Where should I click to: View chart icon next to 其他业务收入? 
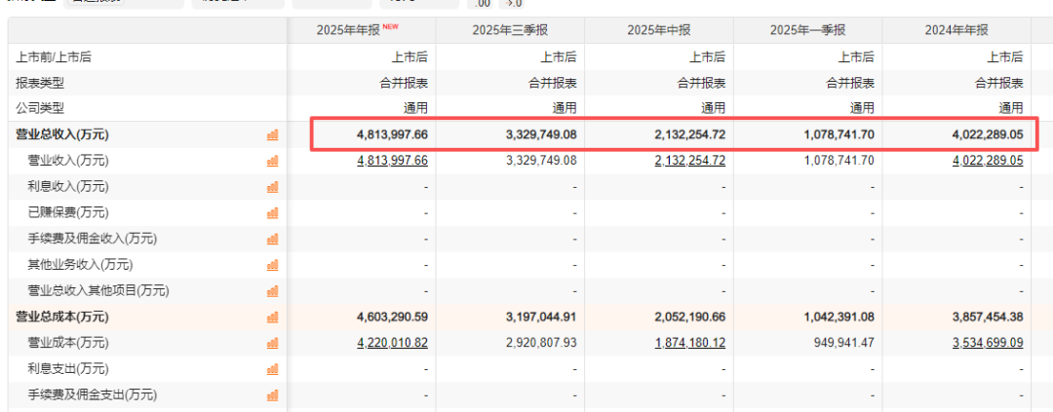(x=273, y=265)
